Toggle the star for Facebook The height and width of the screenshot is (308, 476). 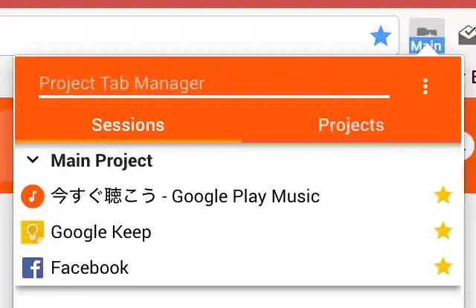pyautogui.click(x=443, y=266)
